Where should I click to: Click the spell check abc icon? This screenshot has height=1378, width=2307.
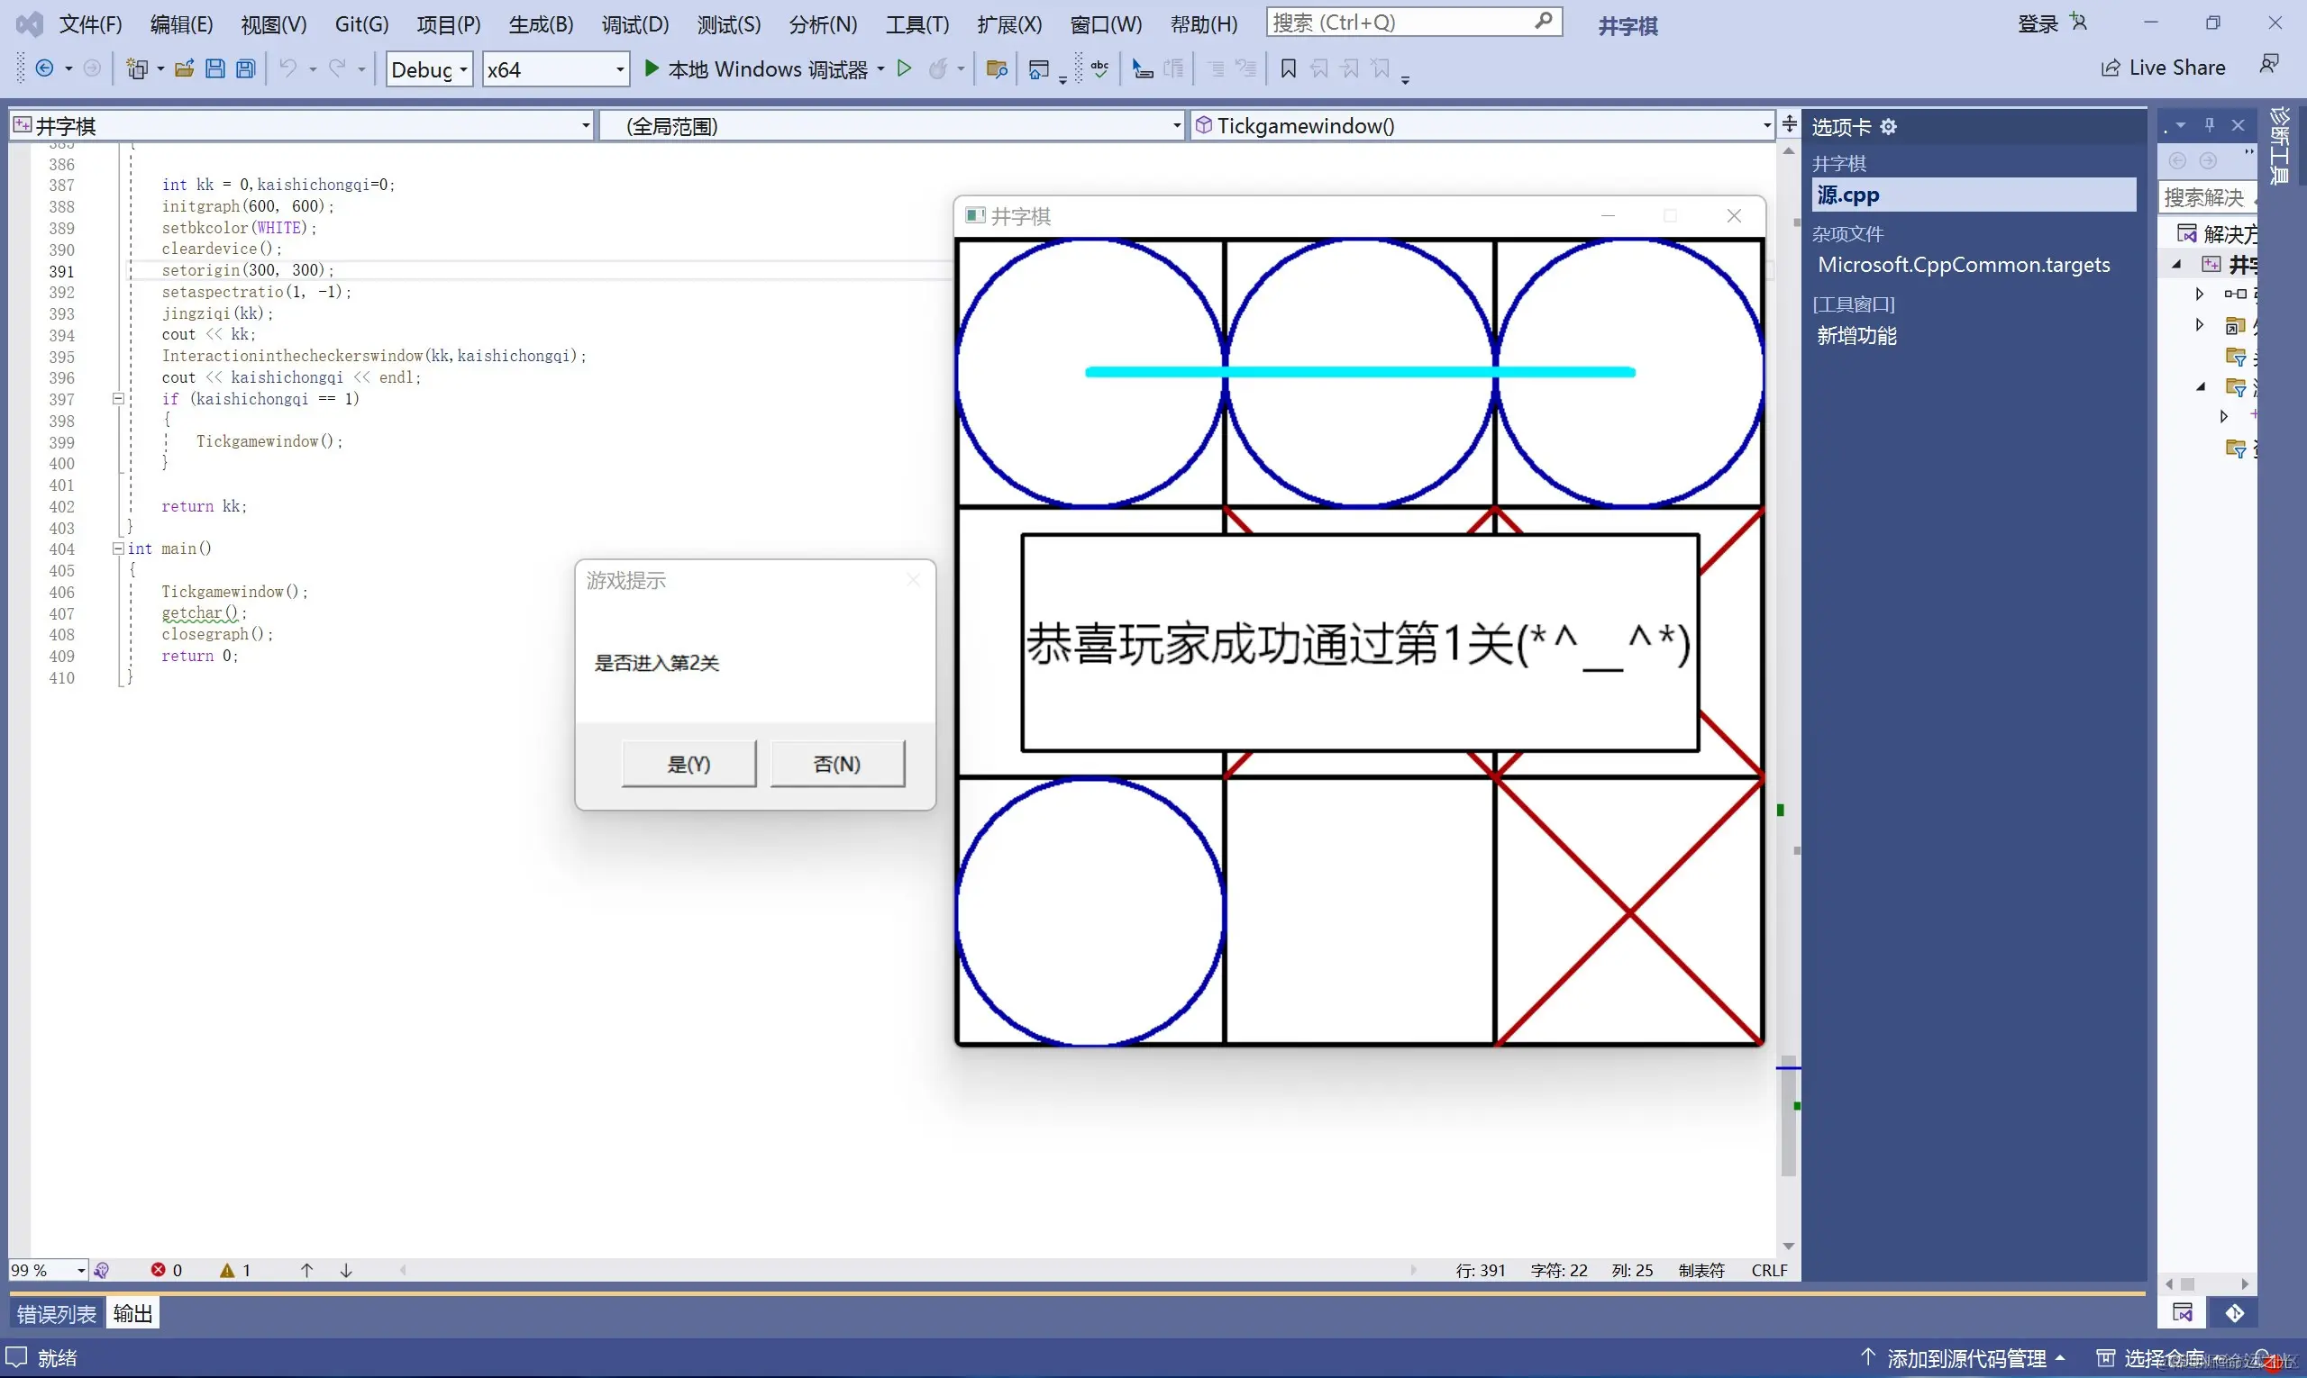(1100, 68)
